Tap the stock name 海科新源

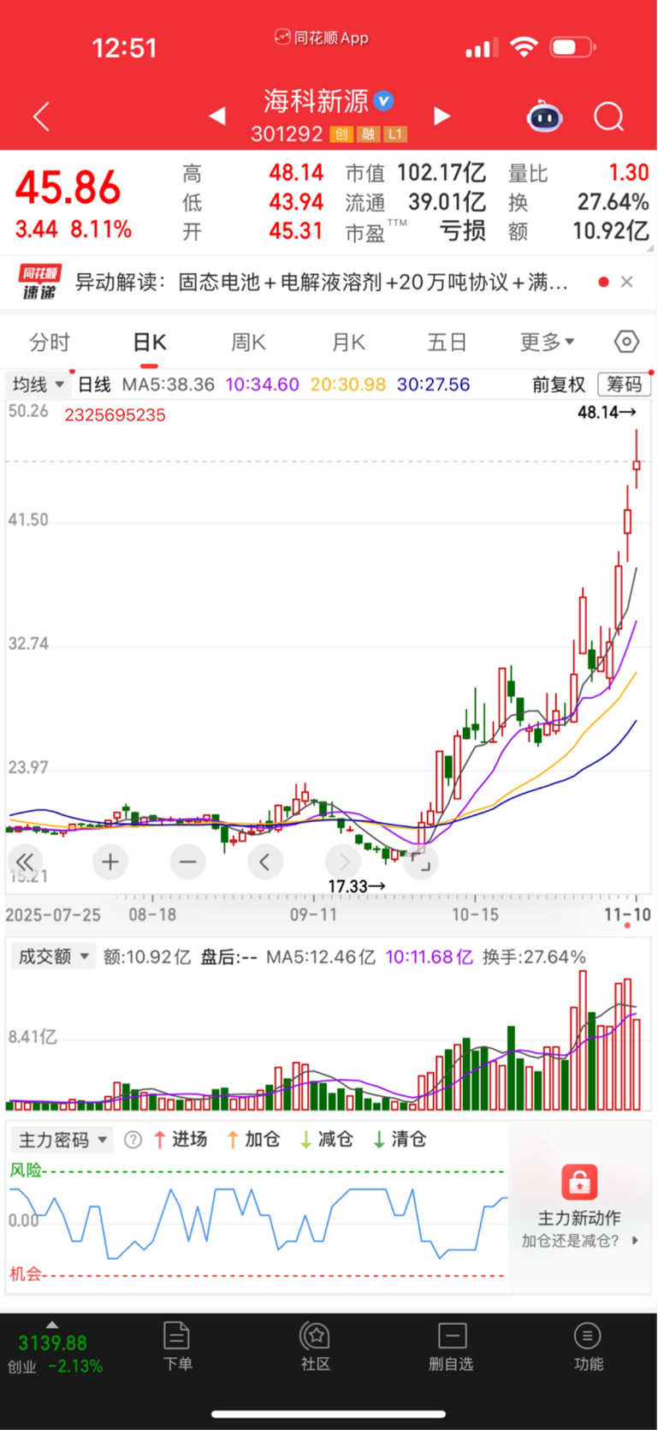click(x=316, y=101)
